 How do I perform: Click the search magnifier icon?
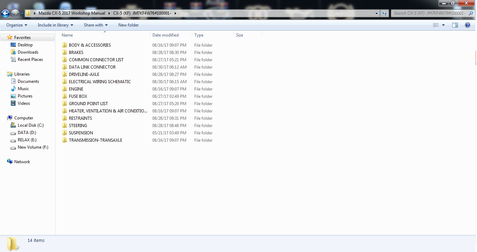tap(471, 13)
